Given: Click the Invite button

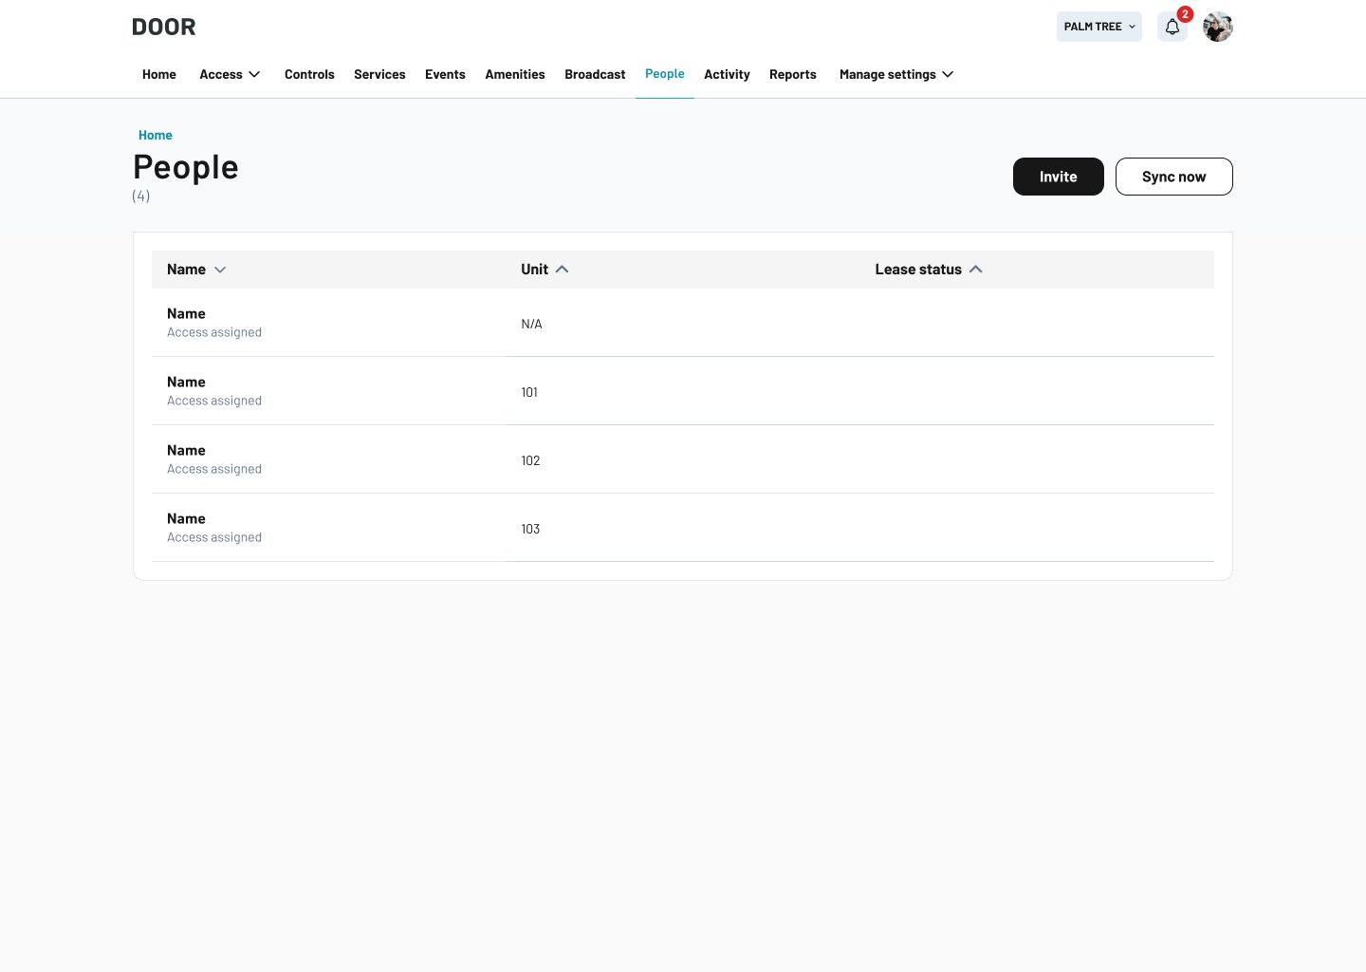Looking at the screenshot, I should tap(1059, 177).
